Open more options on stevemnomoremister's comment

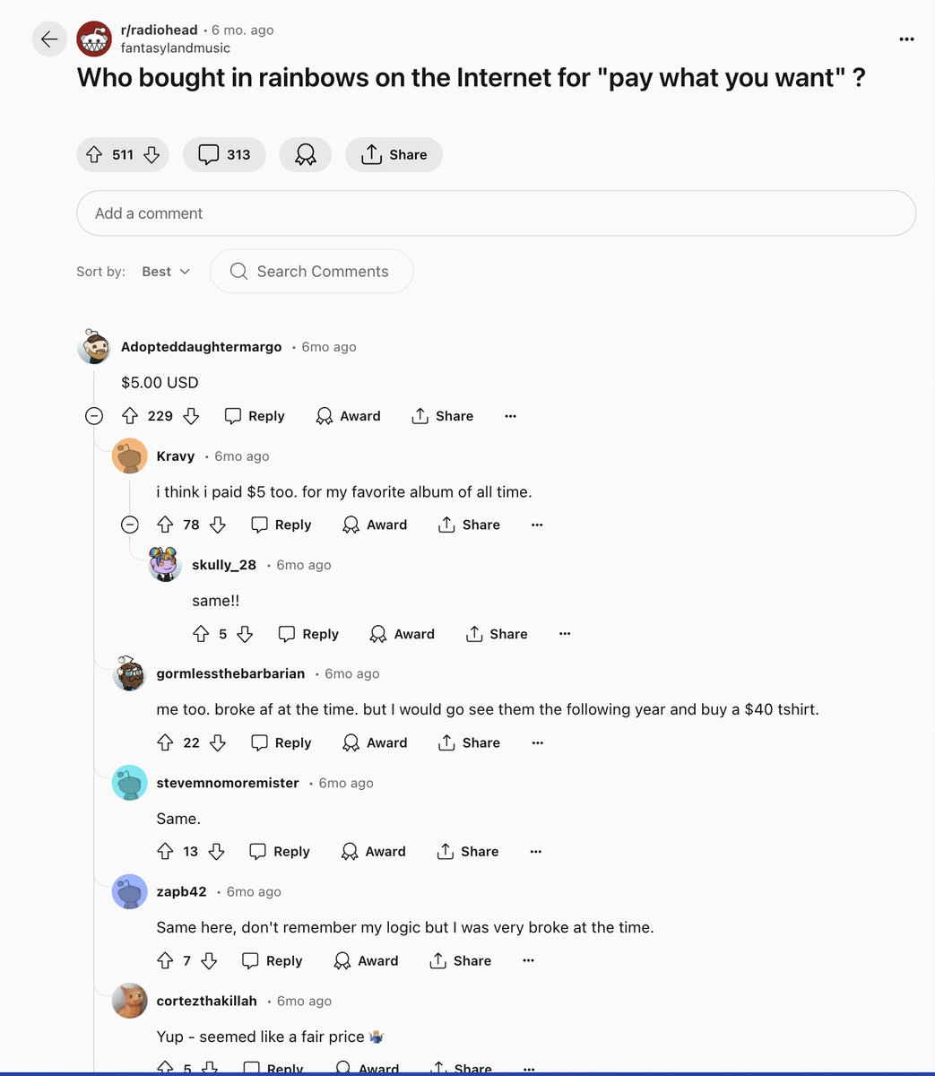(x=536, y=852)
